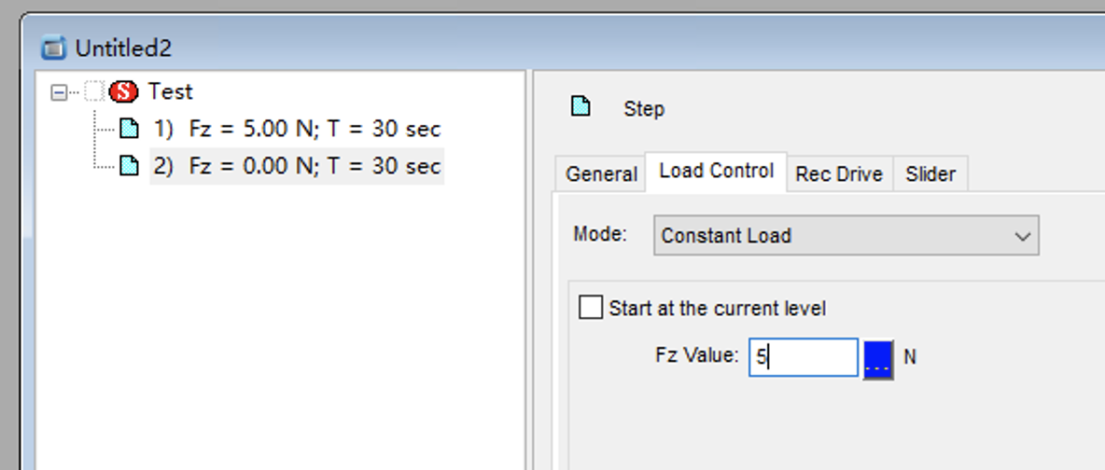Switch to the Rec Drive tab
The image size is (1105, 470).
click(839, 174)
